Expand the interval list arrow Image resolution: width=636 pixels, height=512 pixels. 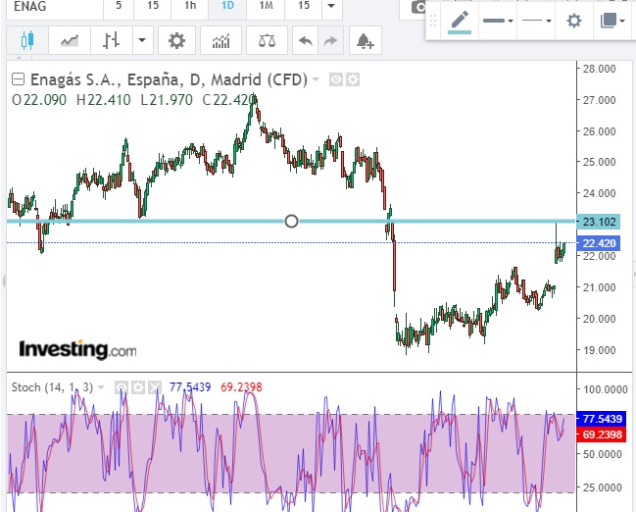(332, 6)
